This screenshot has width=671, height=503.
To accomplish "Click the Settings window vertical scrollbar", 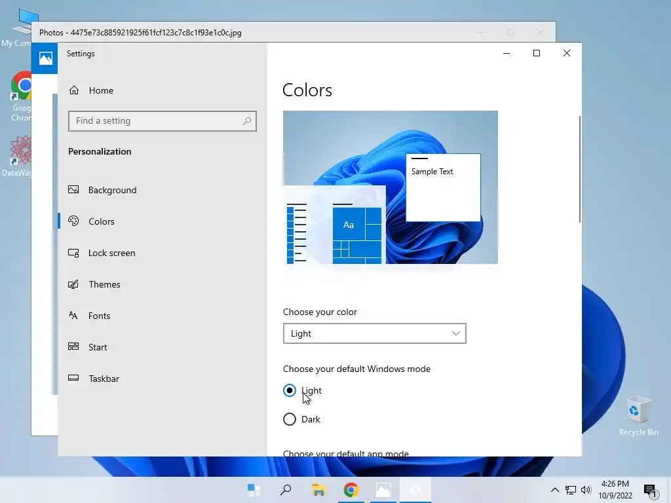I will [580, 169].
